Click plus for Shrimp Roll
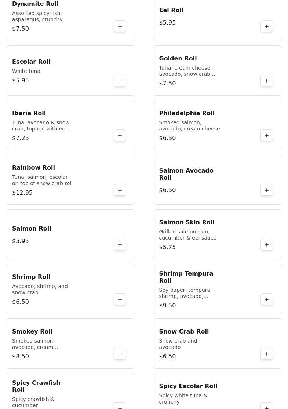Viewport: 288px width, 409px height. tap(120, 299)
